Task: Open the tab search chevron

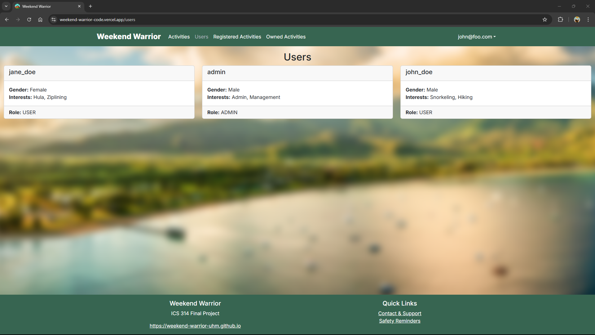Action: tap(6, 6)
